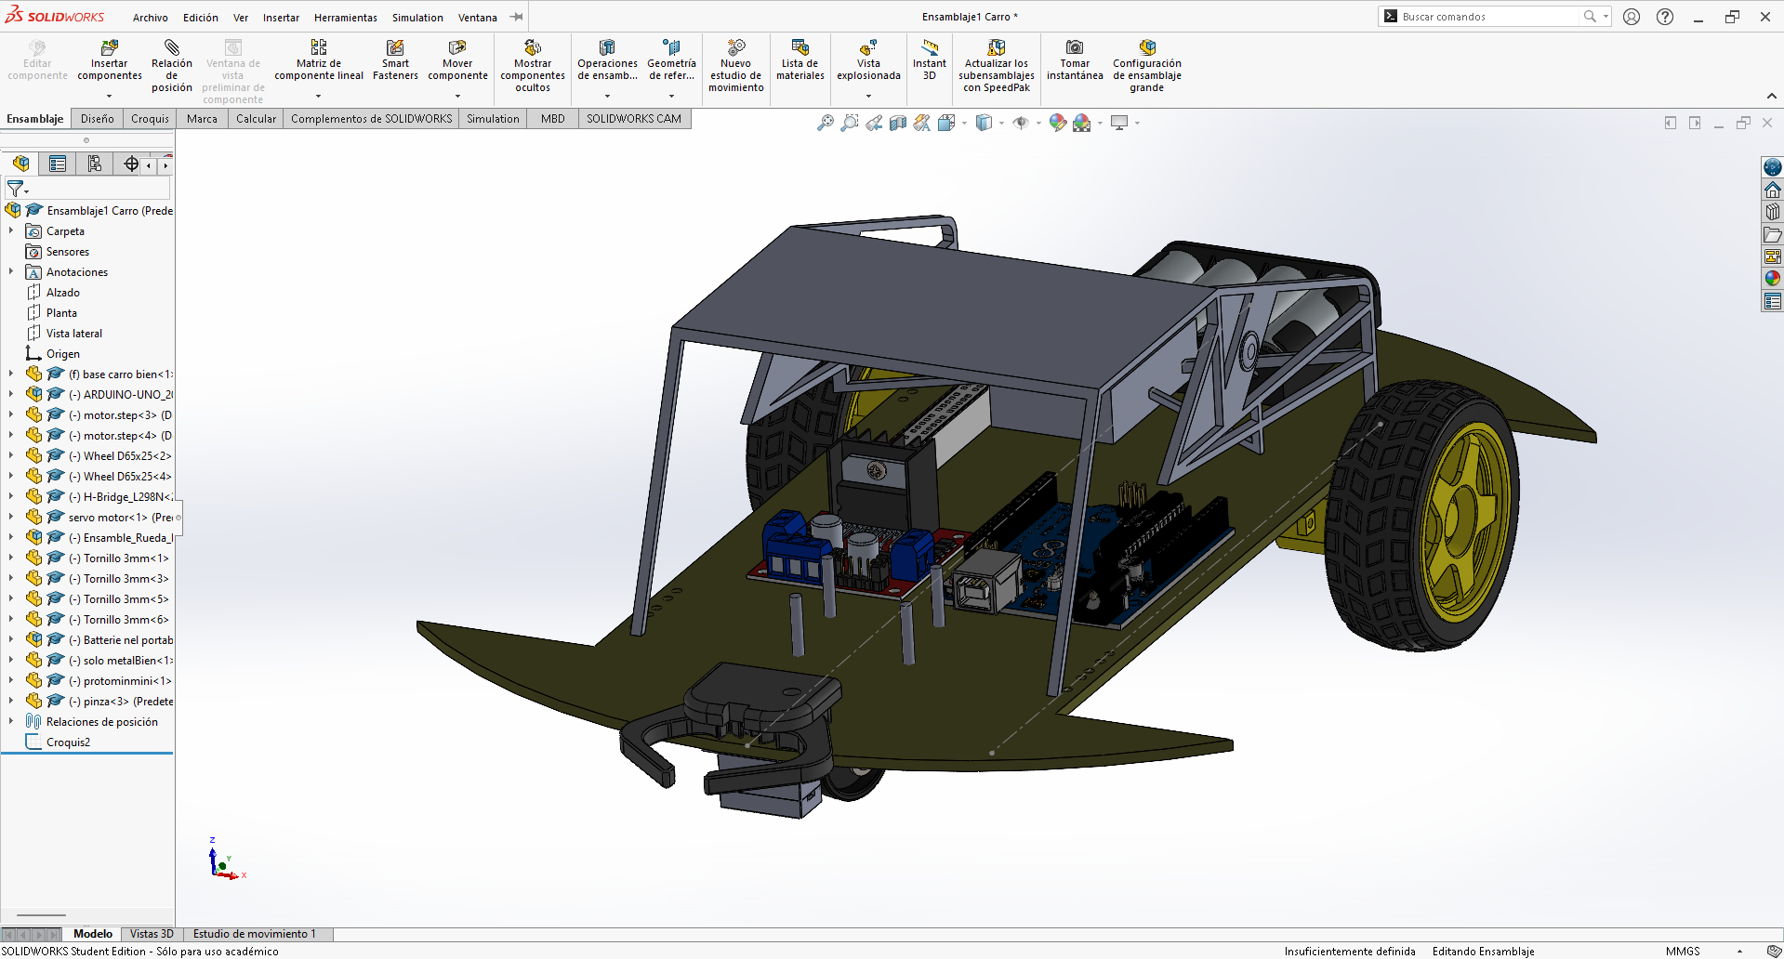The width and height of the screenshot is (1784, 959).
Task: Activate the Zoom to area tool
Action: point(849,122)
